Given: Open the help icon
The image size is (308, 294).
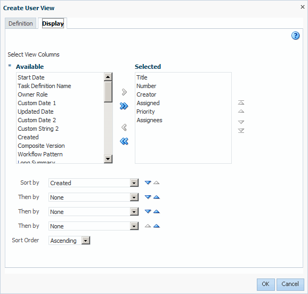Looking at the screenshot, I should (x=295, y=36).
